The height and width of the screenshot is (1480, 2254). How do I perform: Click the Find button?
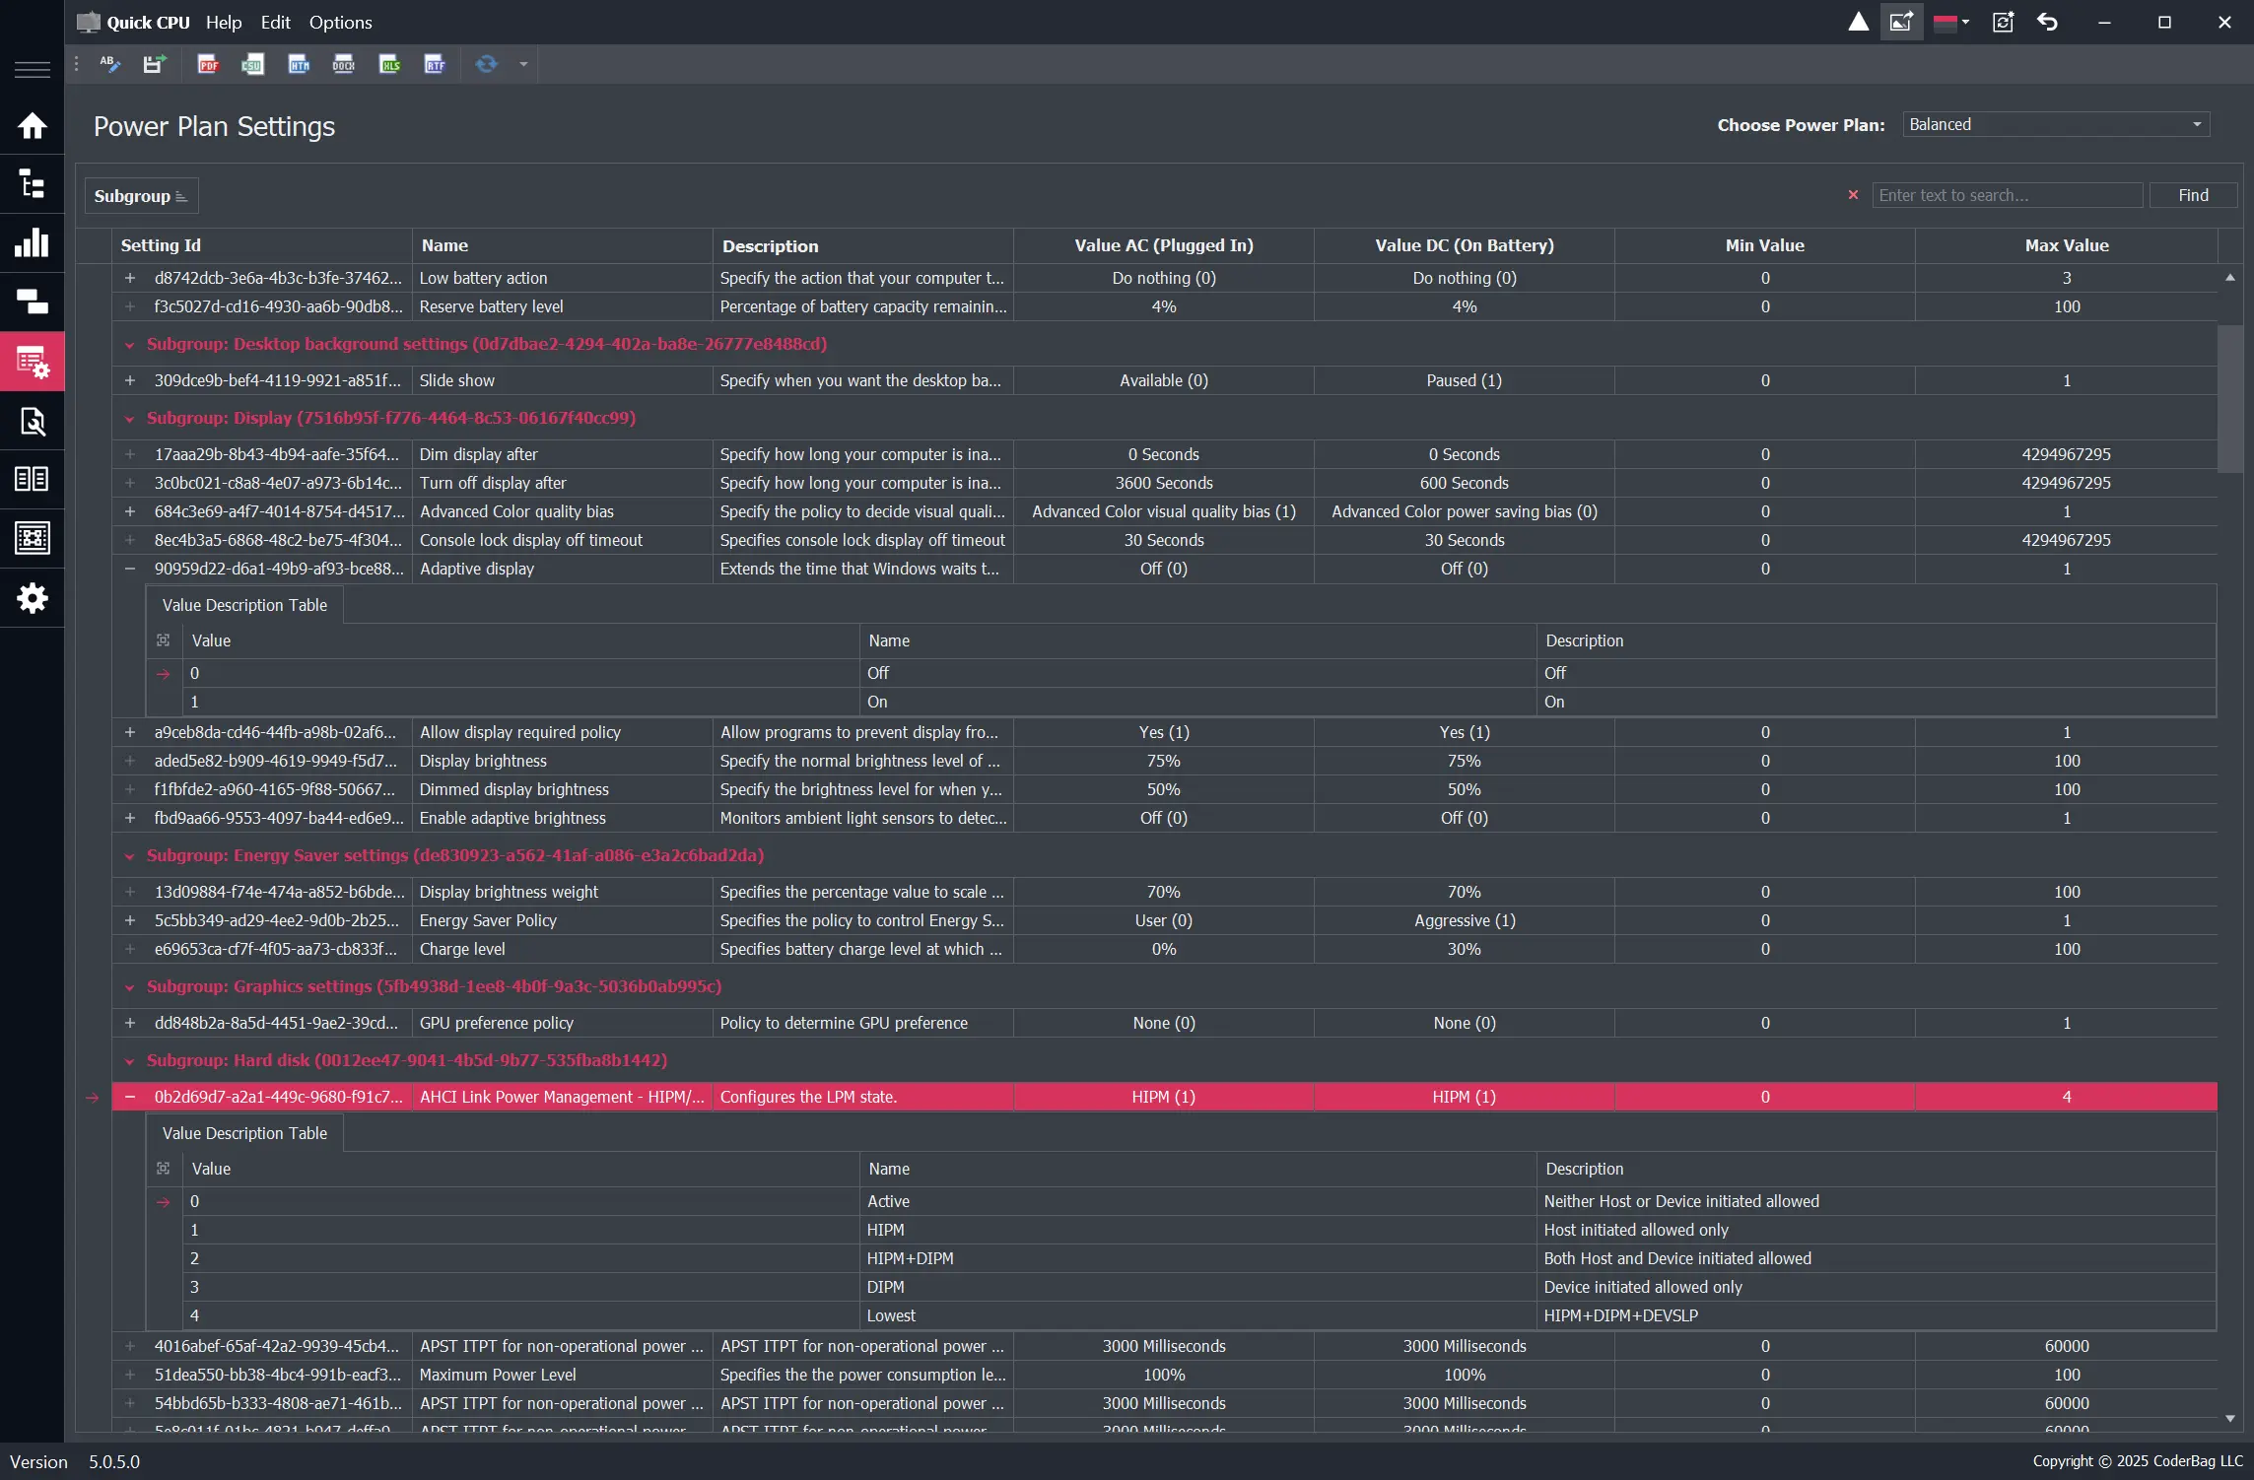point(2193,195)
